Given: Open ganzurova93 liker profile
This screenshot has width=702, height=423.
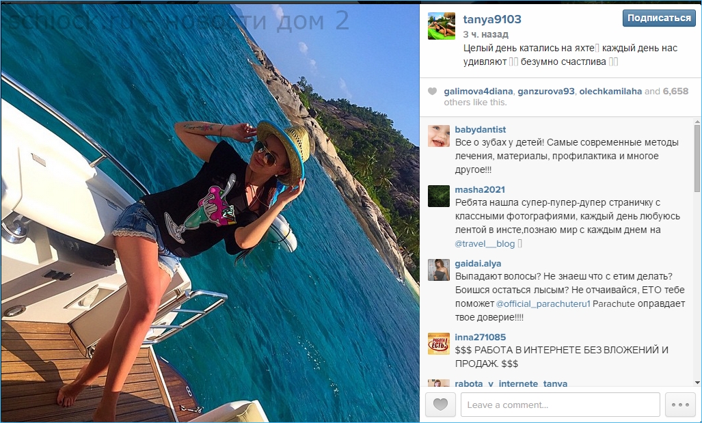Looking at the screenshot, I should pyautogui.click(x=545, y=92).
